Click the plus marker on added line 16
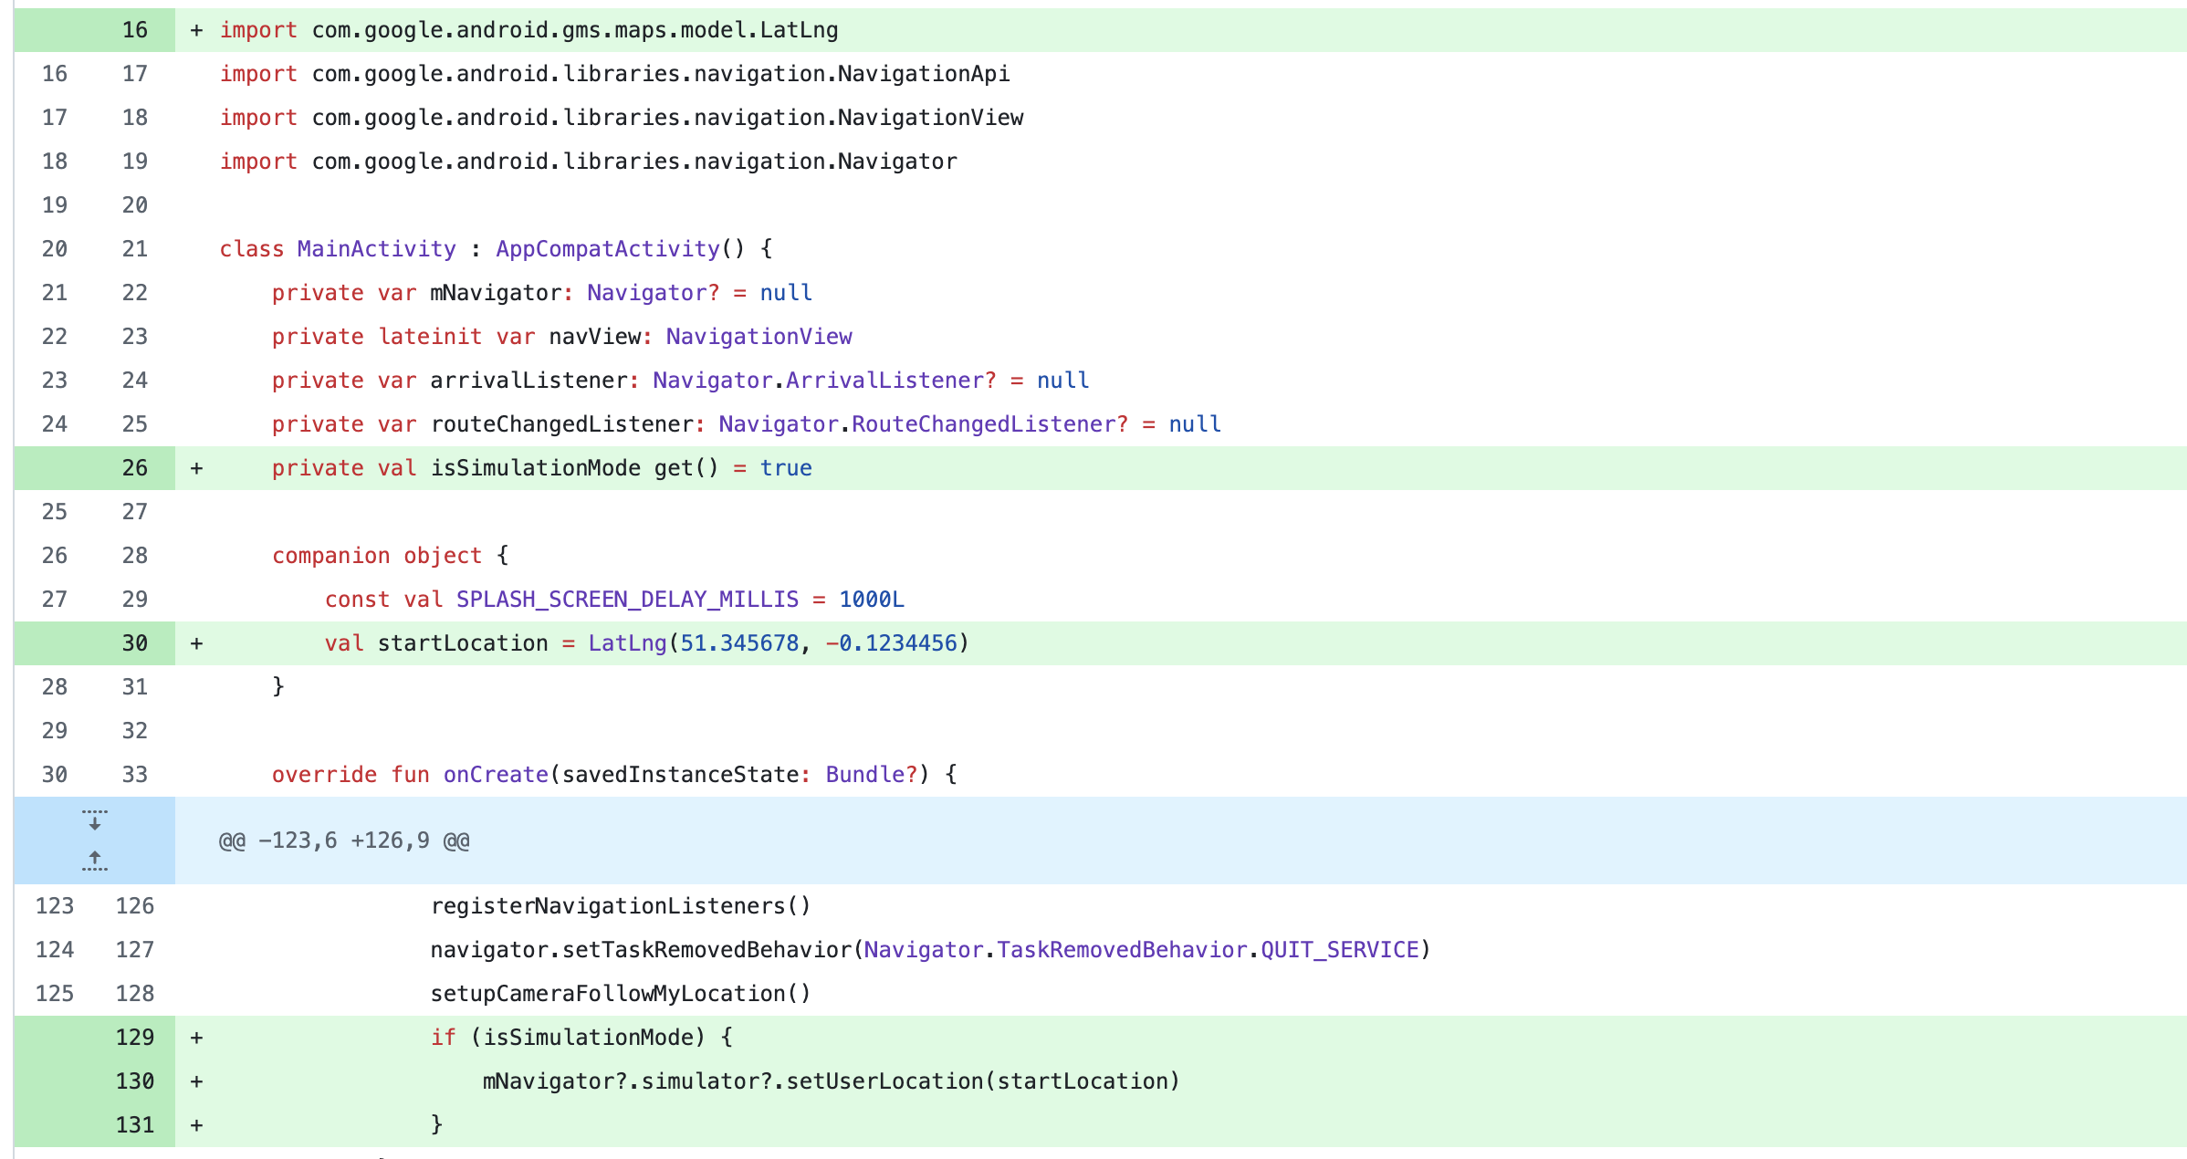 click(196, 30)
